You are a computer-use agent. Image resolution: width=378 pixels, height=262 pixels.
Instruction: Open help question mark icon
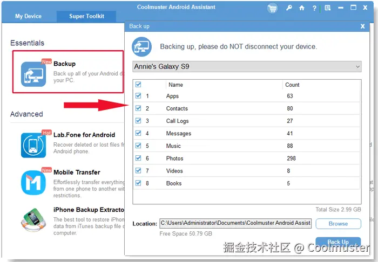pos(314,8)
